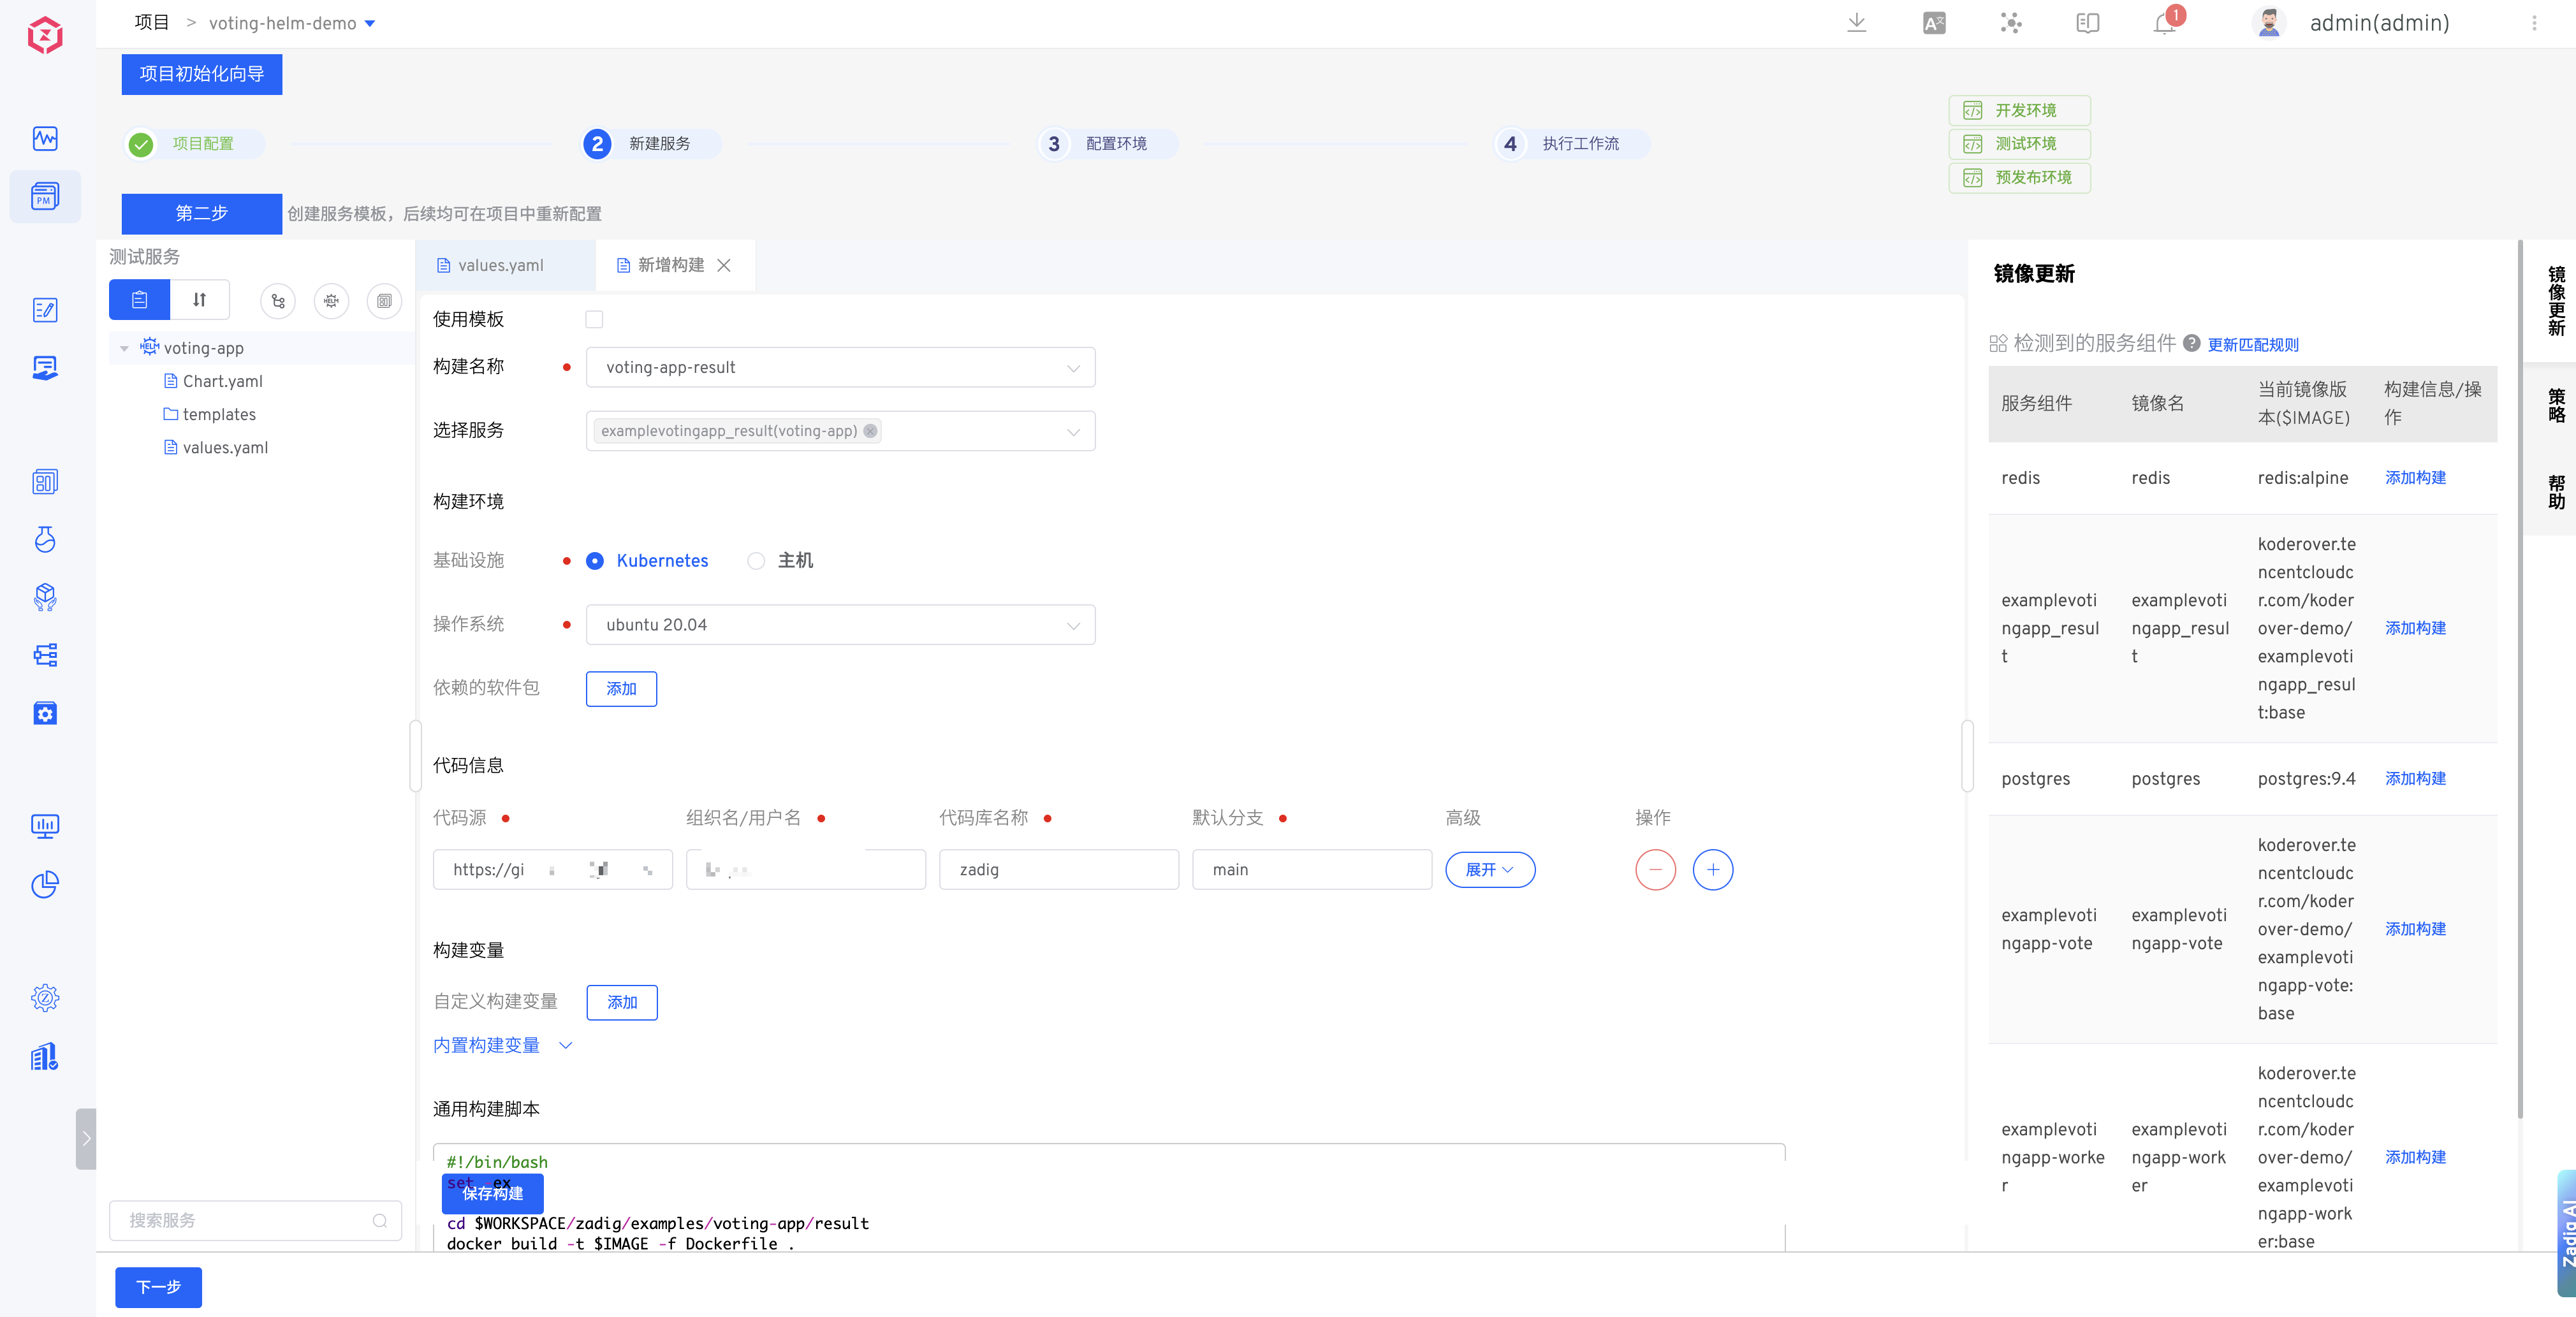Click the download icon in top bar

click(x=1856, y=23)
